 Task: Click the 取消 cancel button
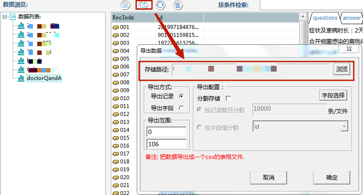tap(269, 177)
